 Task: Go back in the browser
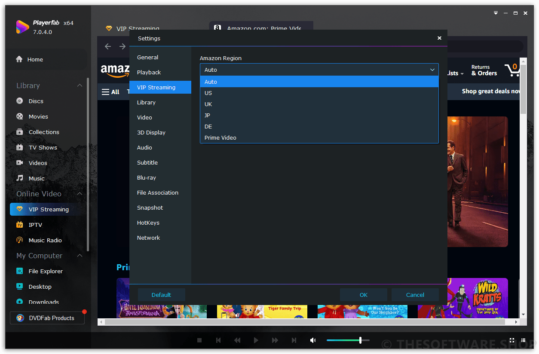pyautogui.click(x=108, y=46)
